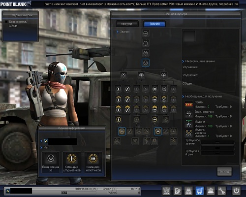Click the Требуемый ранг field
Viewport: 246px width, 197px height.
pyautogui.click(x=217, y=153)
